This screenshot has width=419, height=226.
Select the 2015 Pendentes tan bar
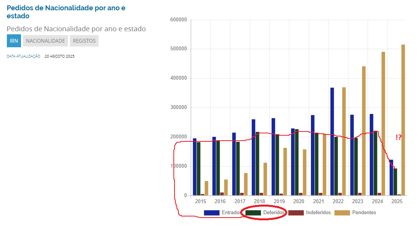click(206, 188)
